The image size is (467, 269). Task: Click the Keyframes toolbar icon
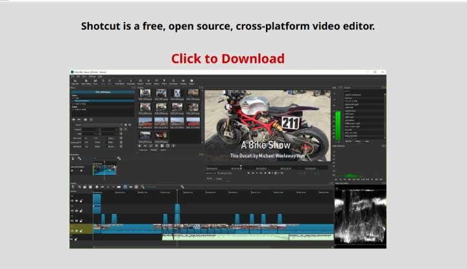pyautogui.click(x=173, y=82)
